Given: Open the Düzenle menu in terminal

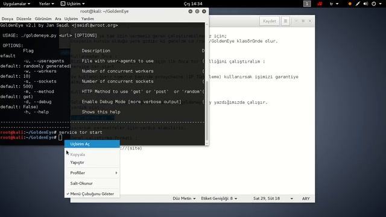Looking at the screenshot, I should coord(24,19).
